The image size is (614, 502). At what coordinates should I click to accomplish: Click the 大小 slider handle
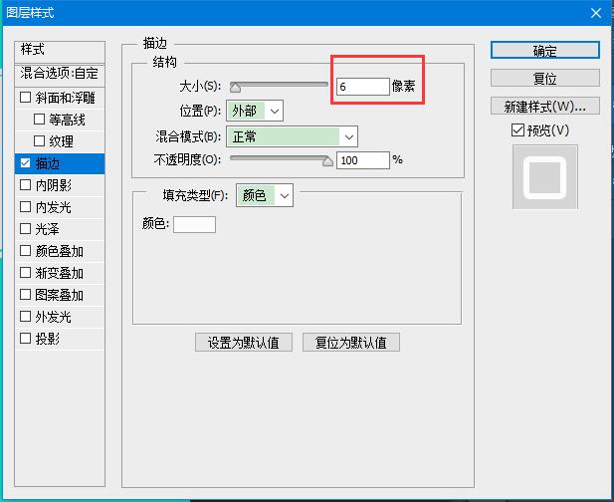coord(235,87)
